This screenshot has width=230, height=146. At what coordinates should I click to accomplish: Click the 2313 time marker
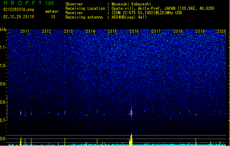click(x=68, y=31)
